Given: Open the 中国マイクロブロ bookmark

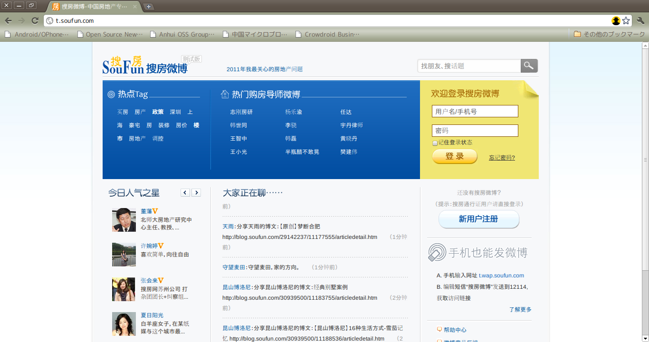Looking at the screenshot, I should (255, 34).
